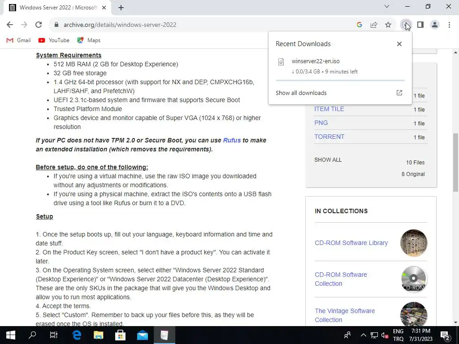459x344 pixels.
Task: Toggle the downloads toolbar button
Action: click(406, 25)
